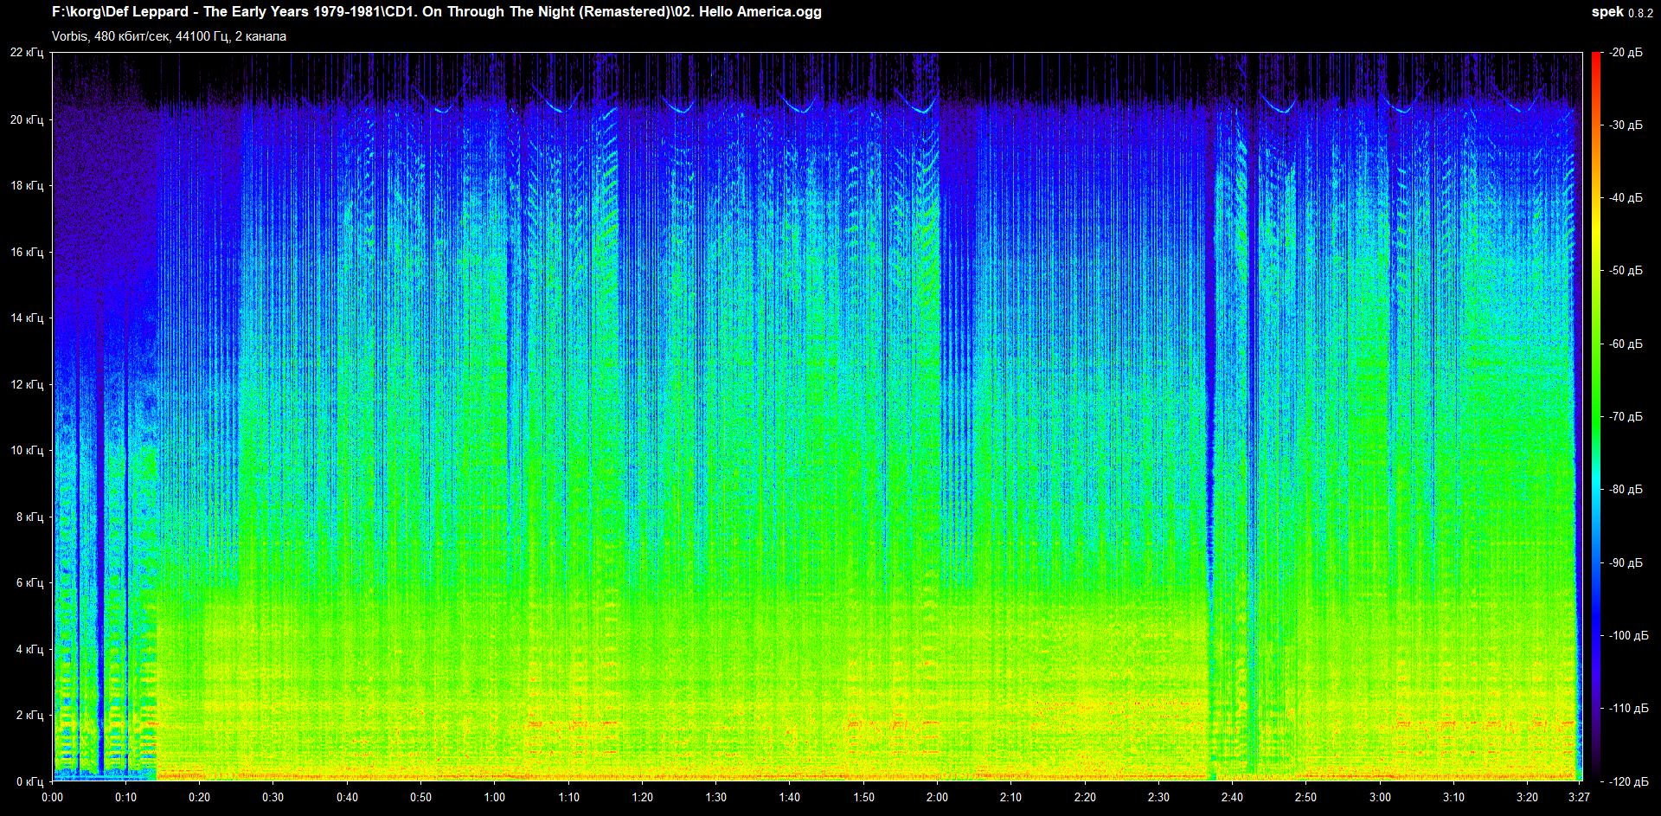
Task: Click the 2:40 time axis marker
Action: coord(1232,797)
